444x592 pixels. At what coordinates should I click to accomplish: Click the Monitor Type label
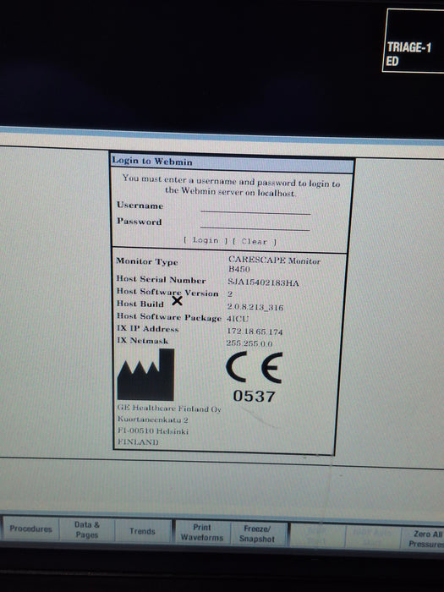click(147, 261)
